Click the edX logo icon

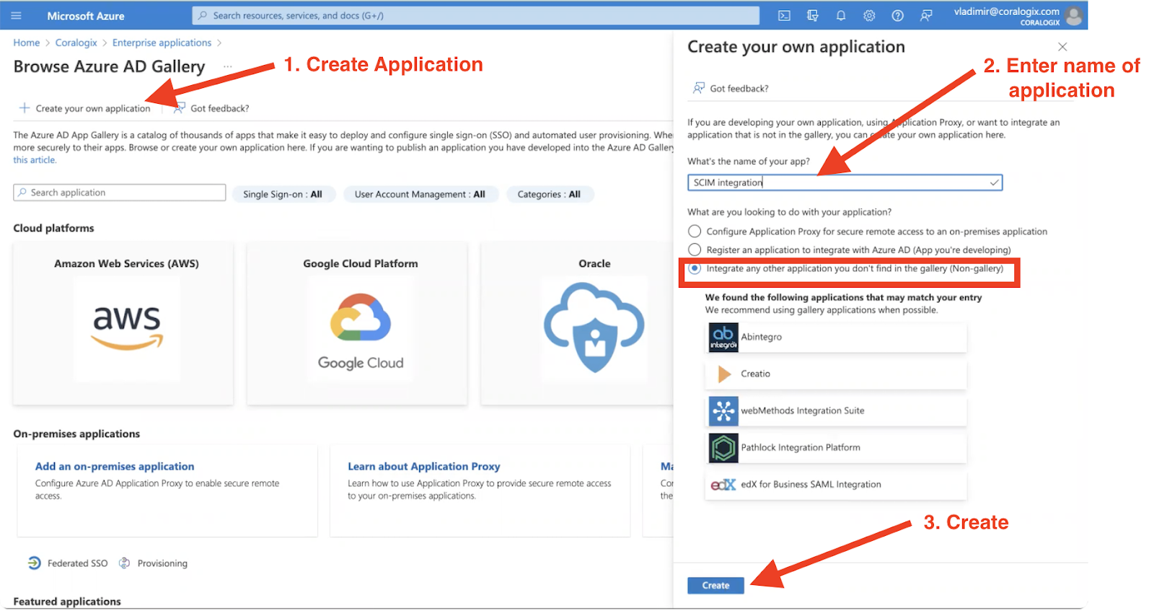click(723, 485)
